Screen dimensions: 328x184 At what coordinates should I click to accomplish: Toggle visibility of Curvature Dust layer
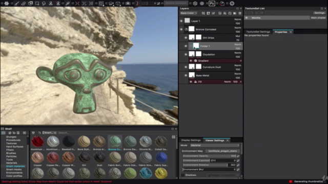point(186,67)
